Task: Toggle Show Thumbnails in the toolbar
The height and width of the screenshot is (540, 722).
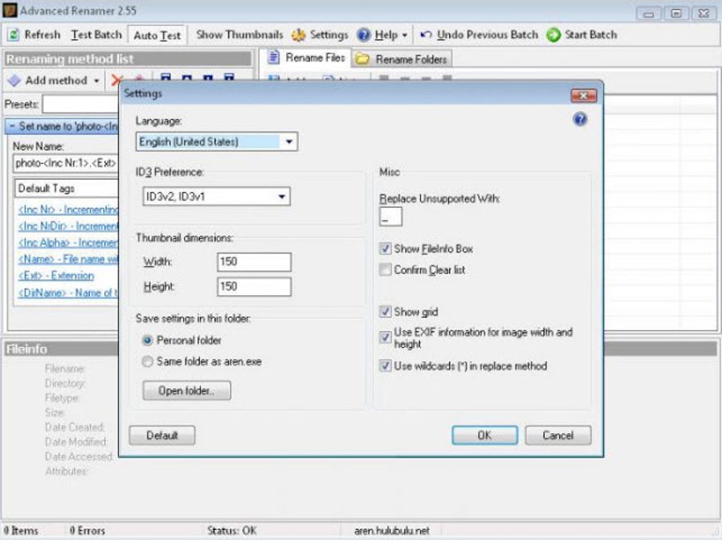Action: click(x=239, y=35)
